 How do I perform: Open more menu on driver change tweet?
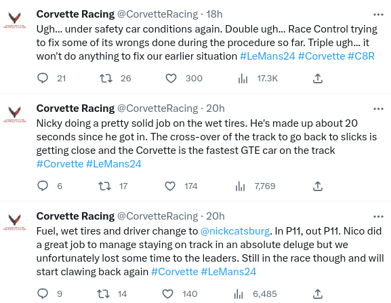pos(378,217)
